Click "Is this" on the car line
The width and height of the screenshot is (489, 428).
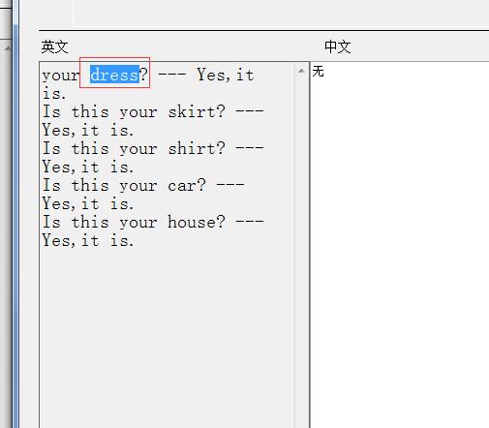[76, 186]
